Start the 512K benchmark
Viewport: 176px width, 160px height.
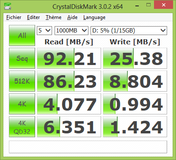(22, 81)
